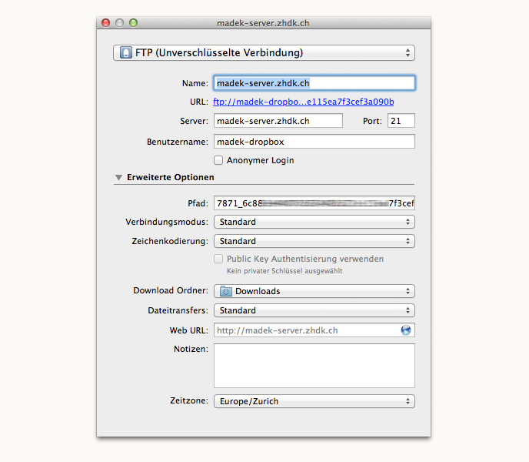Collapse the Erweiterte Optionen section

pos(118,177)
